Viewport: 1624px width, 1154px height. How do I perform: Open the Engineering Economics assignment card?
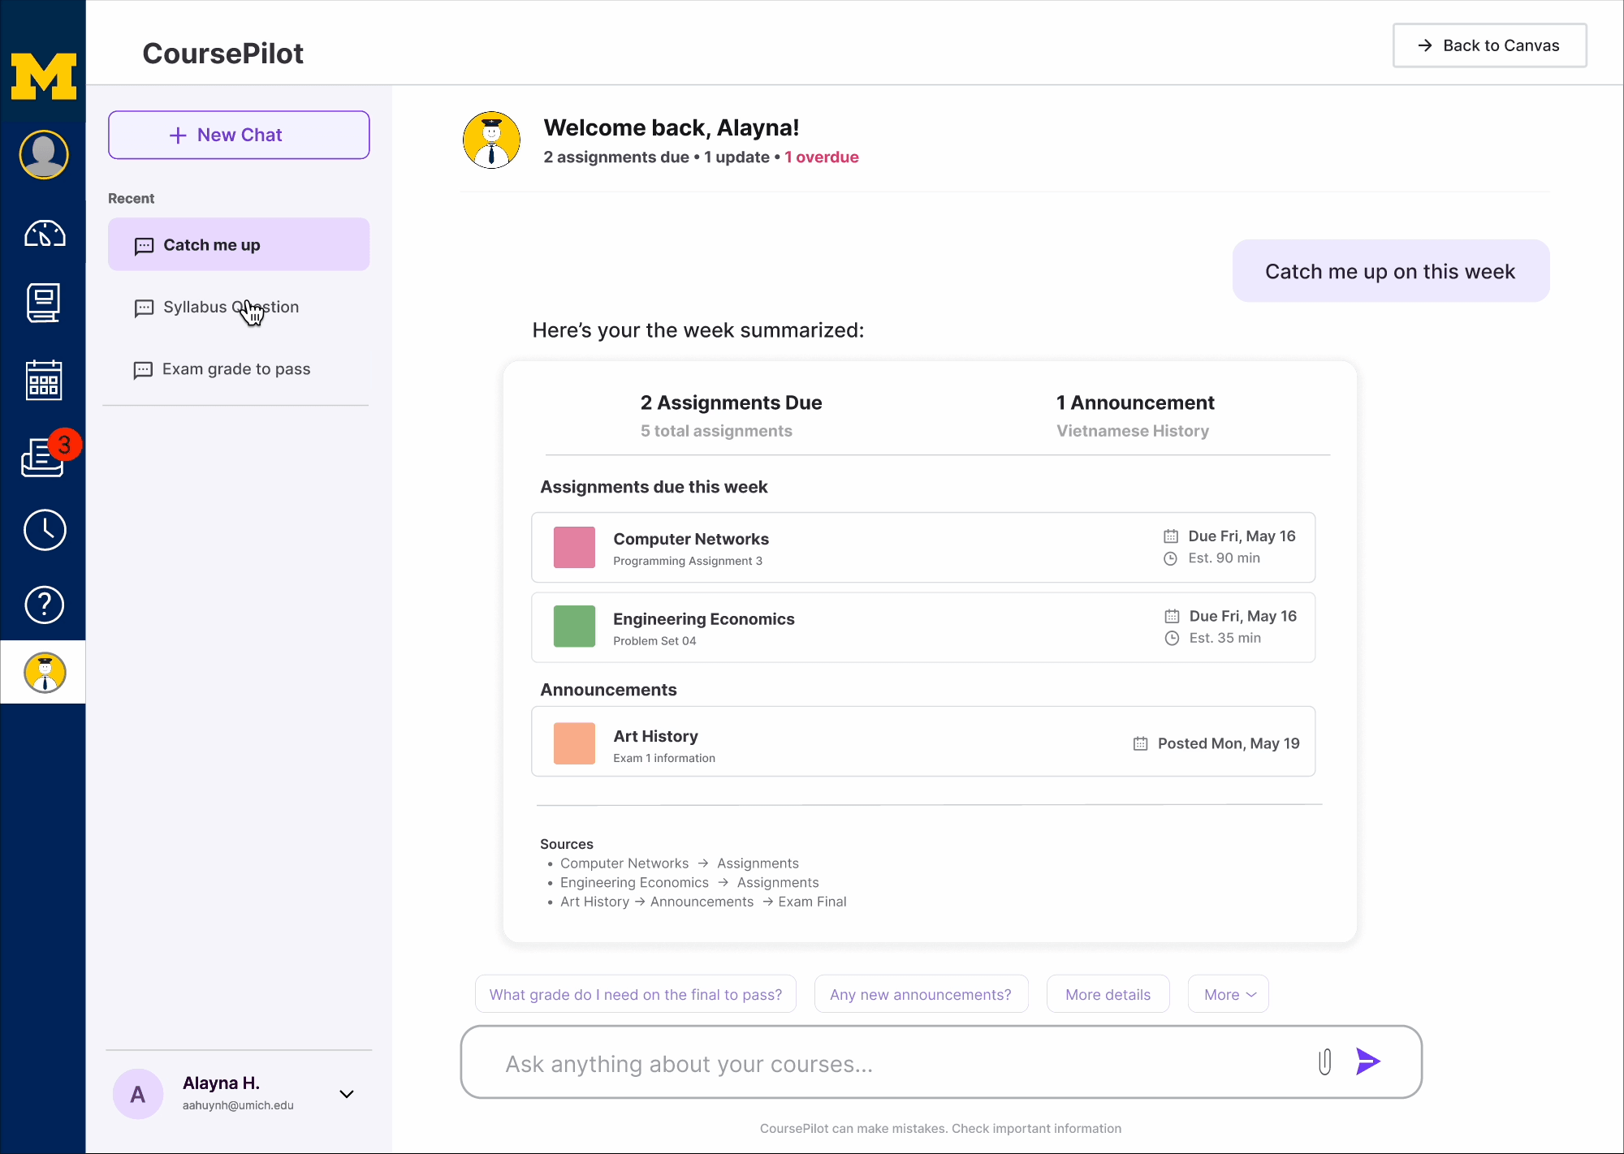point(923,627)
